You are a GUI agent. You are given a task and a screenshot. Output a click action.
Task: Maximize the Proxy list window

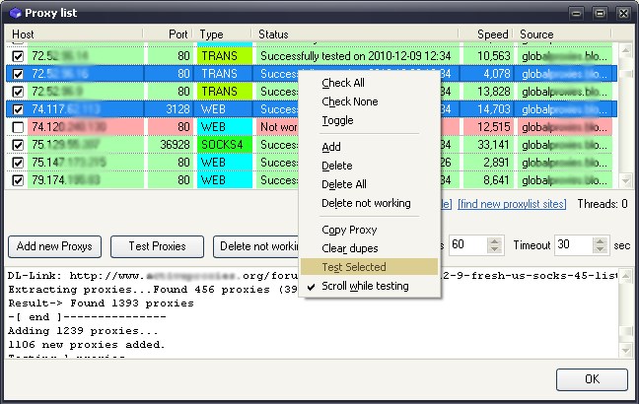pyautogui.click(x=600, y=14)
